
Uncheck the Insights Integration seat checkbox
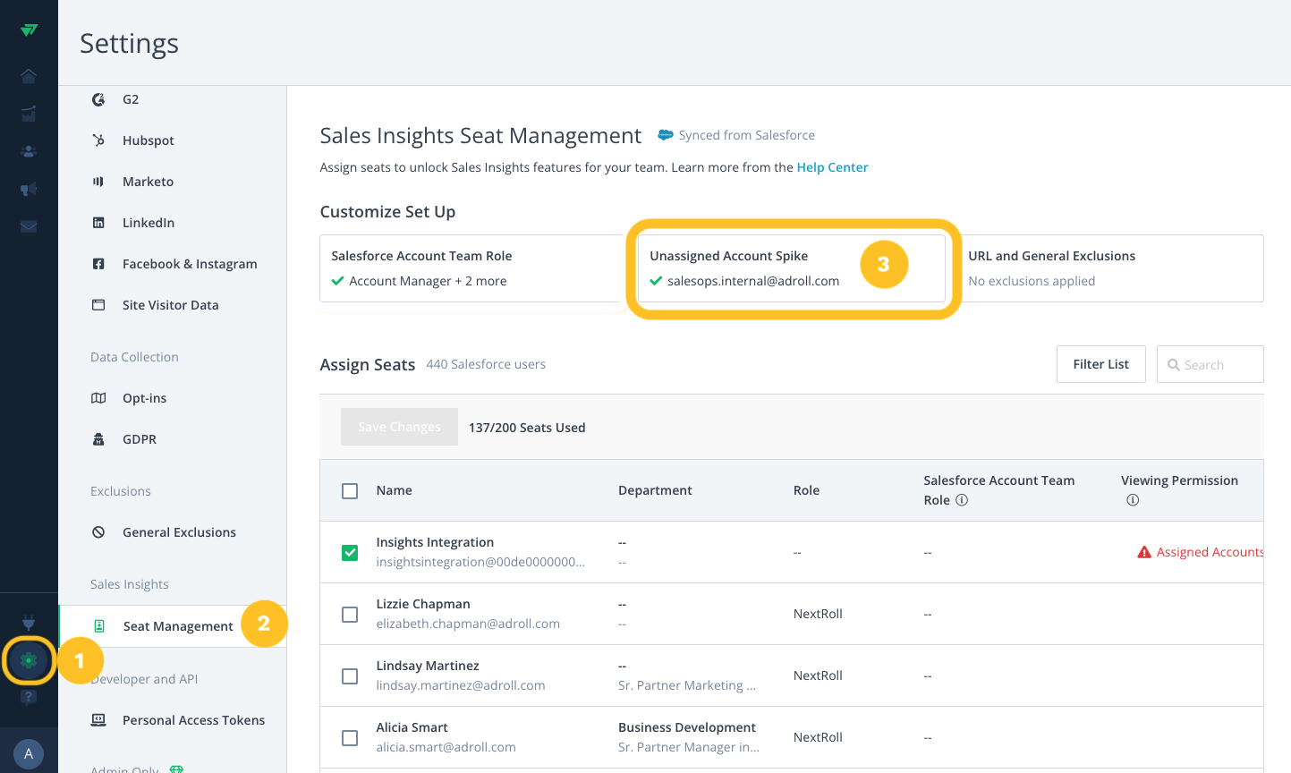click(350, 553)
